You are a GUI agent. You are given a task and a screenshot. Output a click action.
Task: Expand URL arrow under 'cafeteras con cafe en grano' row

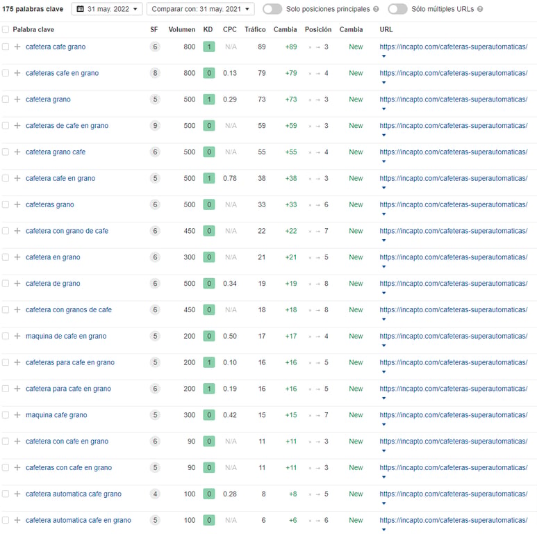pyautogui.click(x=383, y=477)
